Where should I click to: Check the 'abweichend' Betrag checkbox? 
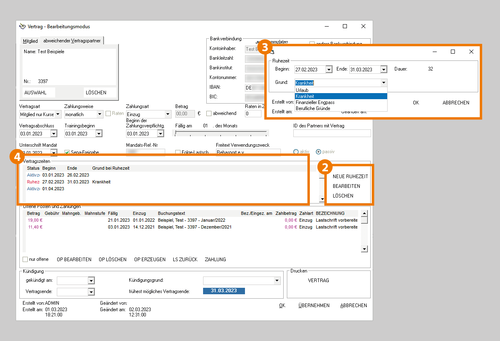pyautogui.click(x=209, y=114)
